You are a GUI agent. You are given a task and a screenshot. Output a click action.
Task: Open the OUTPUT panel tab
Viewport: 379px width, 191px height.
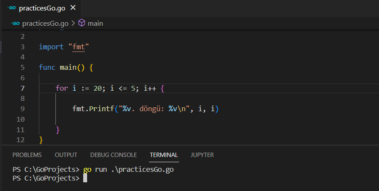[x=66, y=155]
